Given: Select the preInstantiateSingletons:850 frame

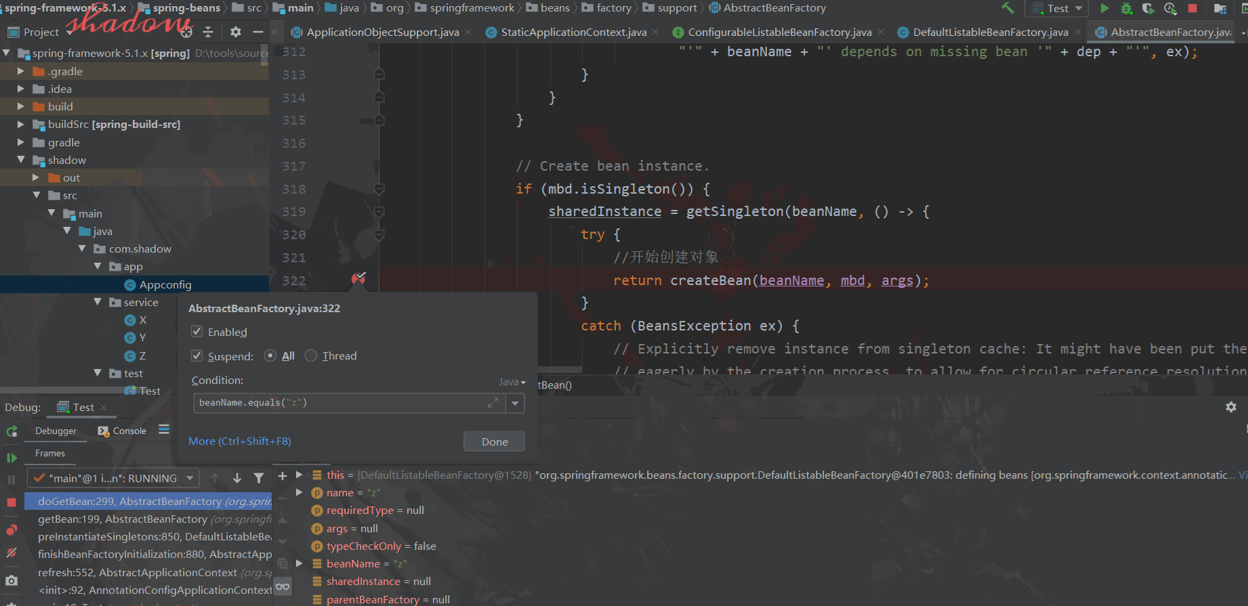Looking at the screenshot, I should click(x=148, y=537).
